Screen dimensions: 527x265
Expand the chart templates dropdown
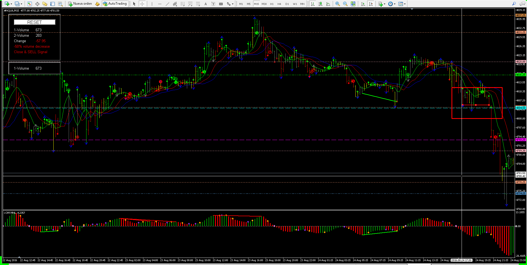point(405,4)
